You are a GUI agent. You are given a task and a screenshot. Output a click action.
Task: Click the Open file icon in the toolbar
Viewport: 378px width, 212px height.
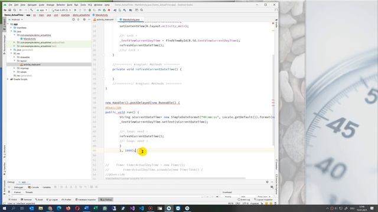5,10
